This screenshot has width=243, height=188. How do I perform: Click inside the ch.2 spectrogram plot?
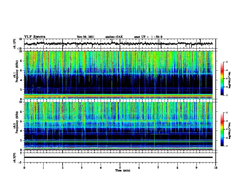coord(118,126)
